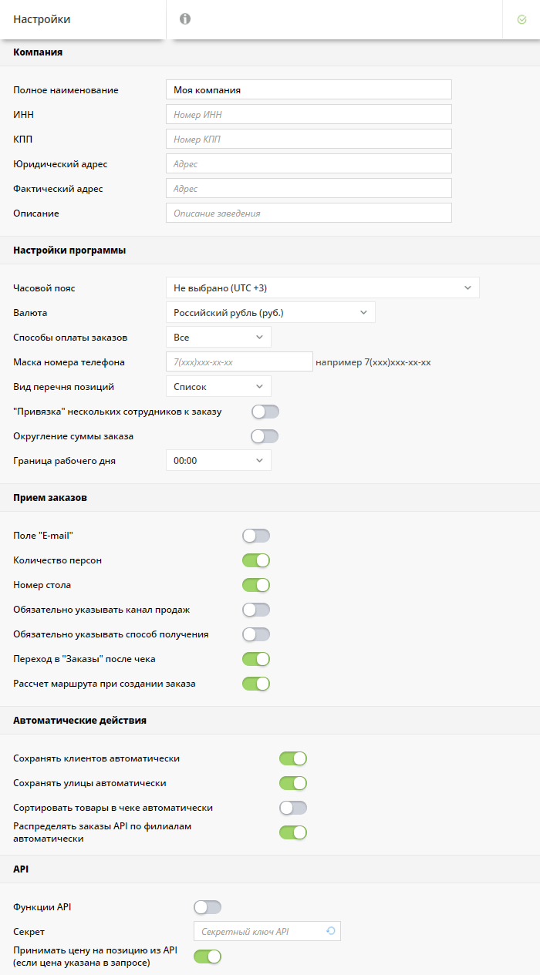The height and width of the screenshot is (975, 540).
Task: Enable the "E-mail" field toggle
Action: coord(256,536)
